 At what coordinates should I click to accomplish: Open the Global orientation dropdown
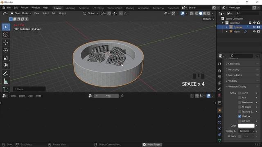(x=91, y=13)
